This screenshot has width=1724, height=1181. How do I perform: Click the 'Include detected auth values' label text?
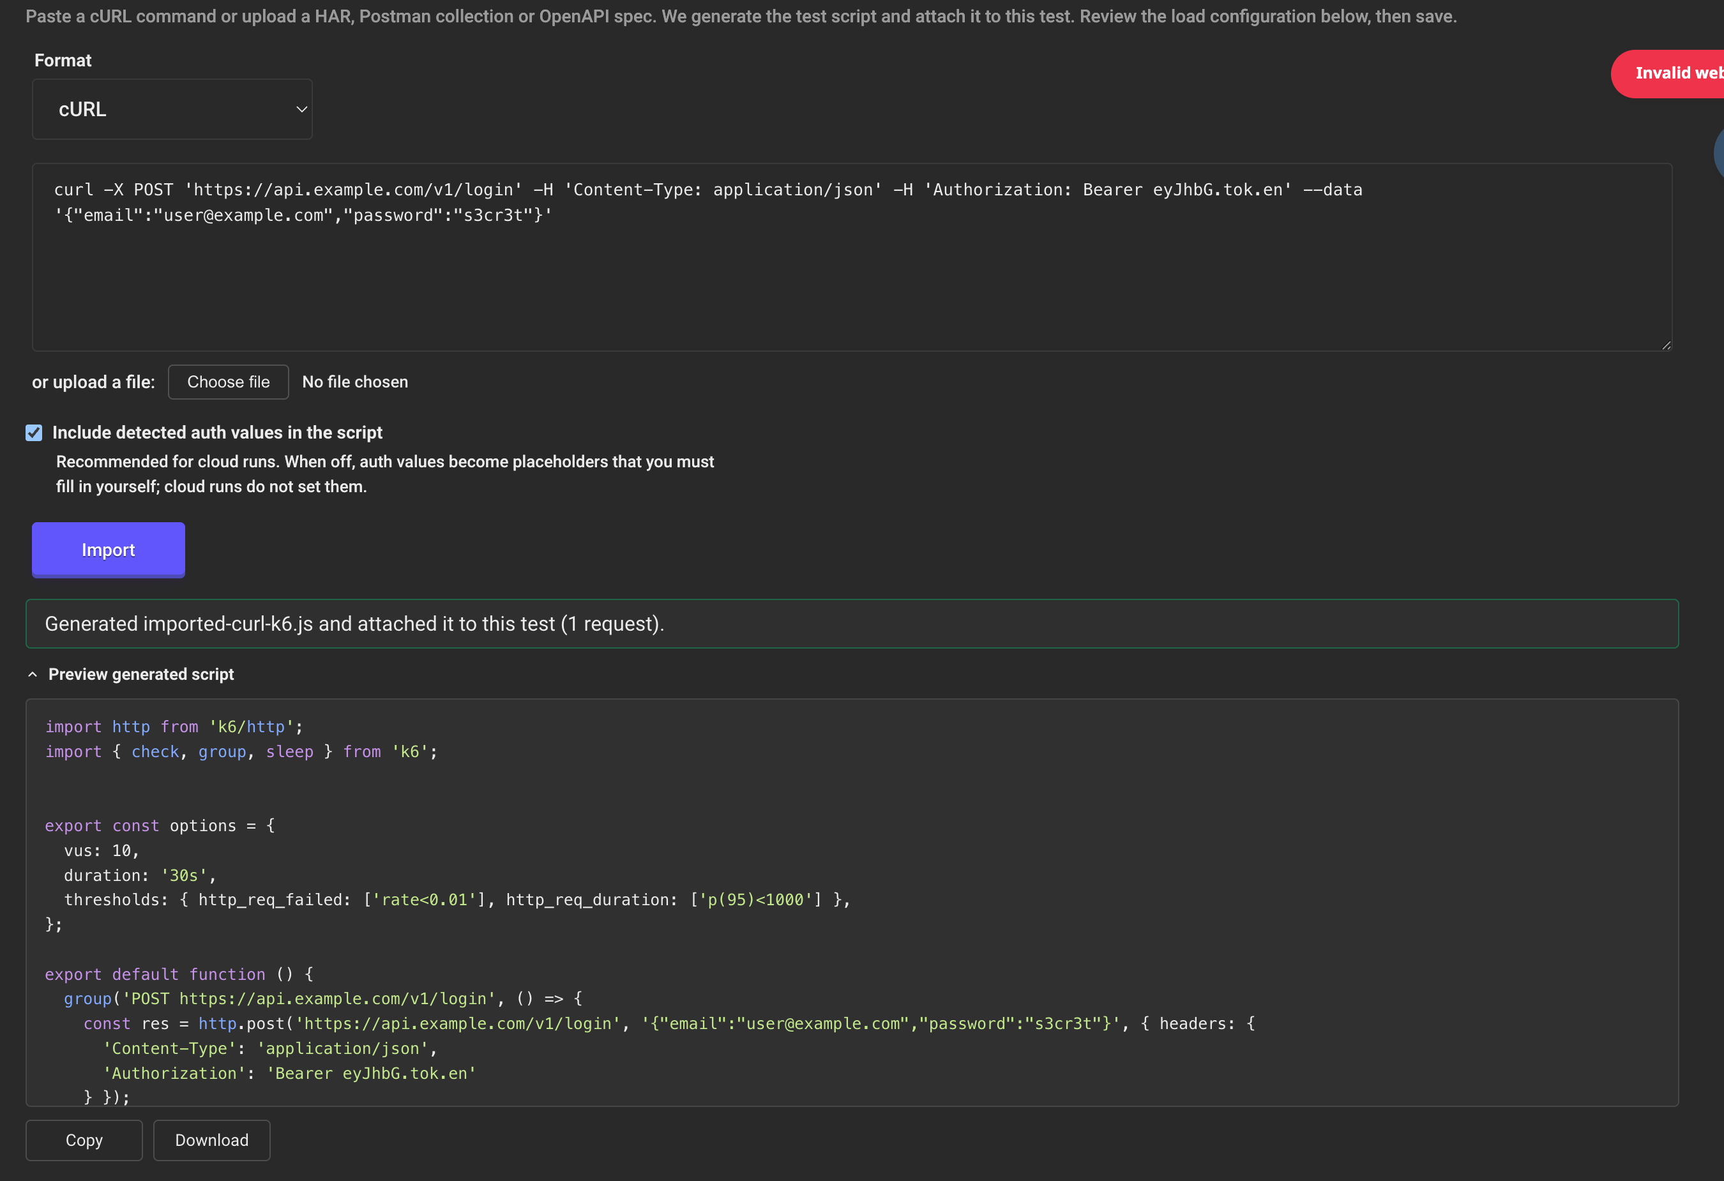217,432
